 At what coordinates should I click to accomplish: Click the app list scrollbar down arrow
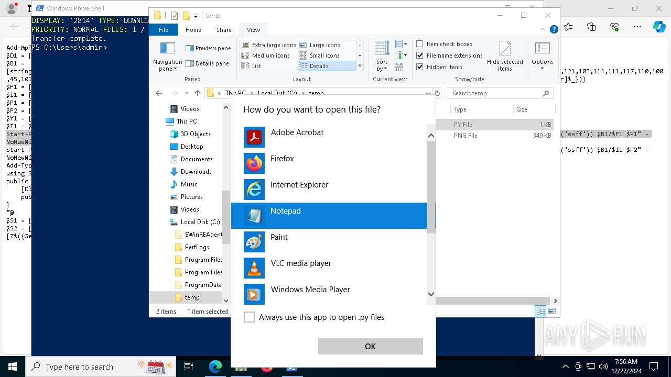431,294
